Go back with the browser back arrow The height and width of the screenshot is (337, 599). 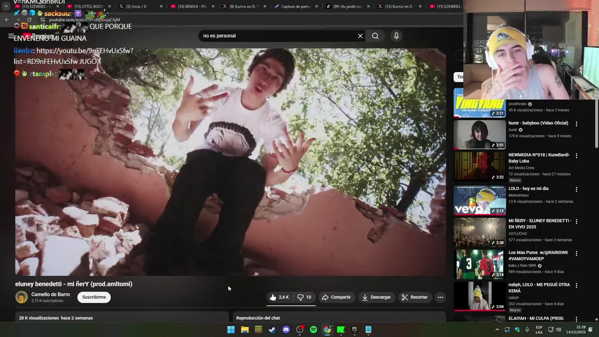tap(7, 20)
